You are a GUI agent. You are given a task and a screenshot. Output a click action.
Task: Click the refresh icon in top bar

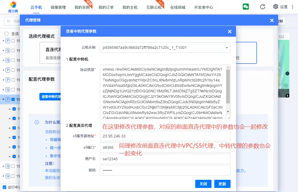coord(263,7)
